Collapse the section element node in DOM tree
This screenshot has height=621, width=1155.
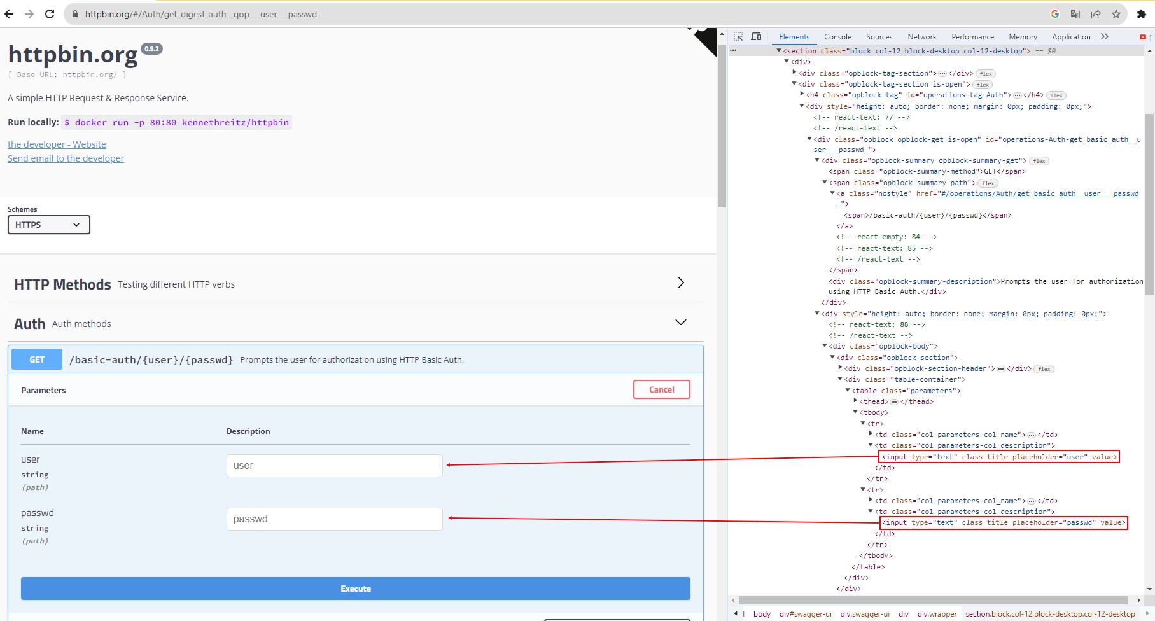[x=778, y=51]
